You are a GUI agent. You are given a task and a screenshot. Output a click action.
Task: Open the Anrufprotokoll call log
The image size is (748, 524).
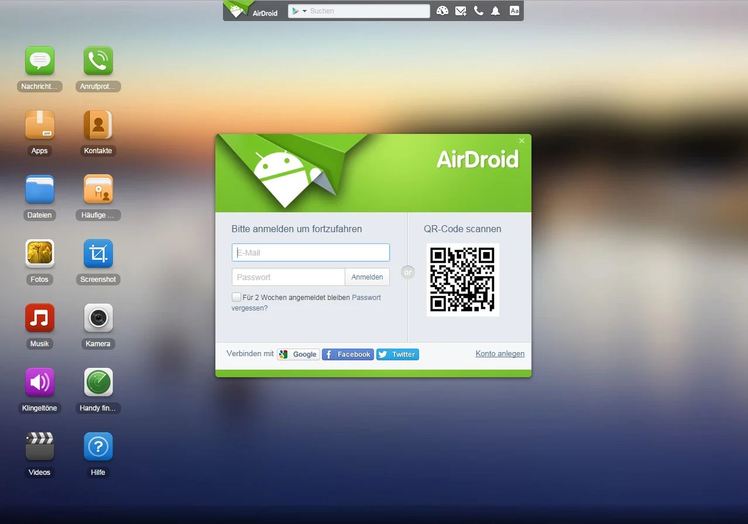pyautogui.click(x=98, y=60)
